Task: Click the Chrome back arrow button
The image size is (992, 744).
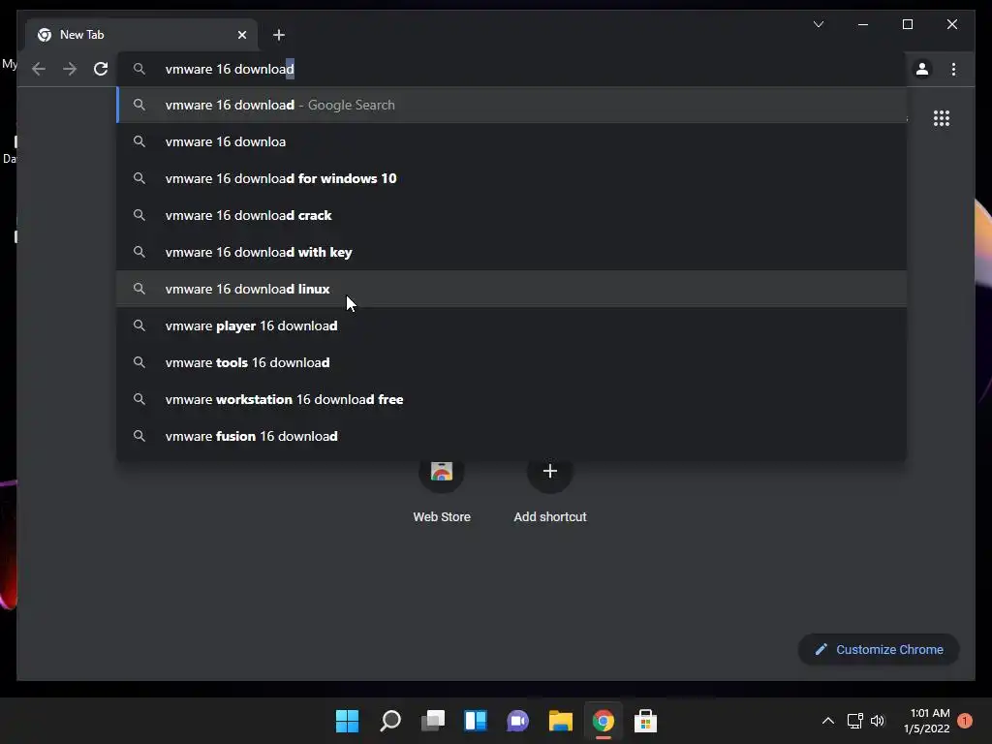Action: click(39, 69)
